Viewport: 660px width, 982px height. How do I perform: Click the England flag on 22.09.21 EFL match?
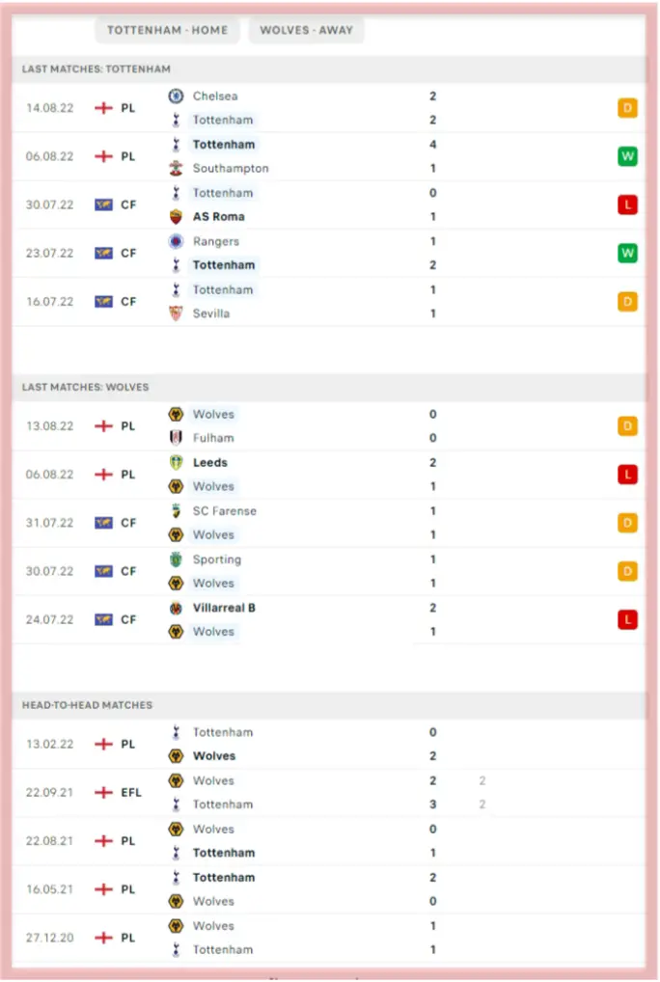point(103,793)
